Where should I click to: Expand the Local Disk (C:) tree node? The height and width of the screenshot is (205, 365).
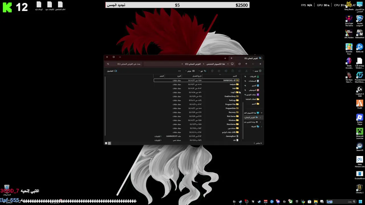pos(260,117)
